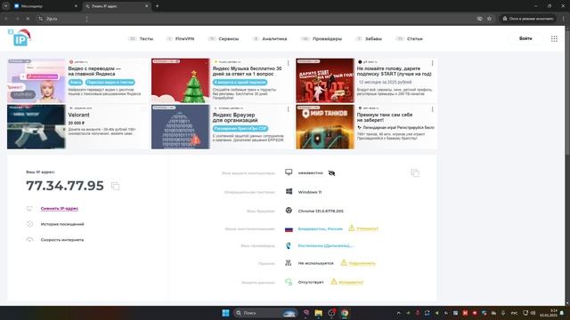Click the Russian flag icon
The height and width of the screenshot is (320, 570).
click(x=289, y=229)
